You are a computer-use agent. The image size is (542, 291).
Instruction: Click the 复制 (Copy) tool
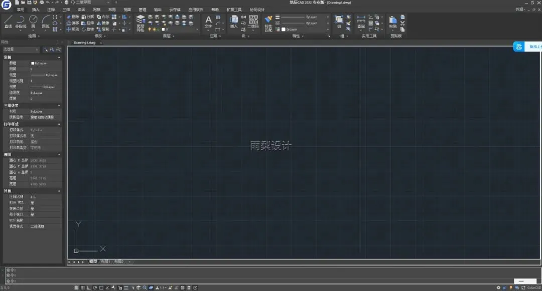pyautogui.click(x=103, y=30)
